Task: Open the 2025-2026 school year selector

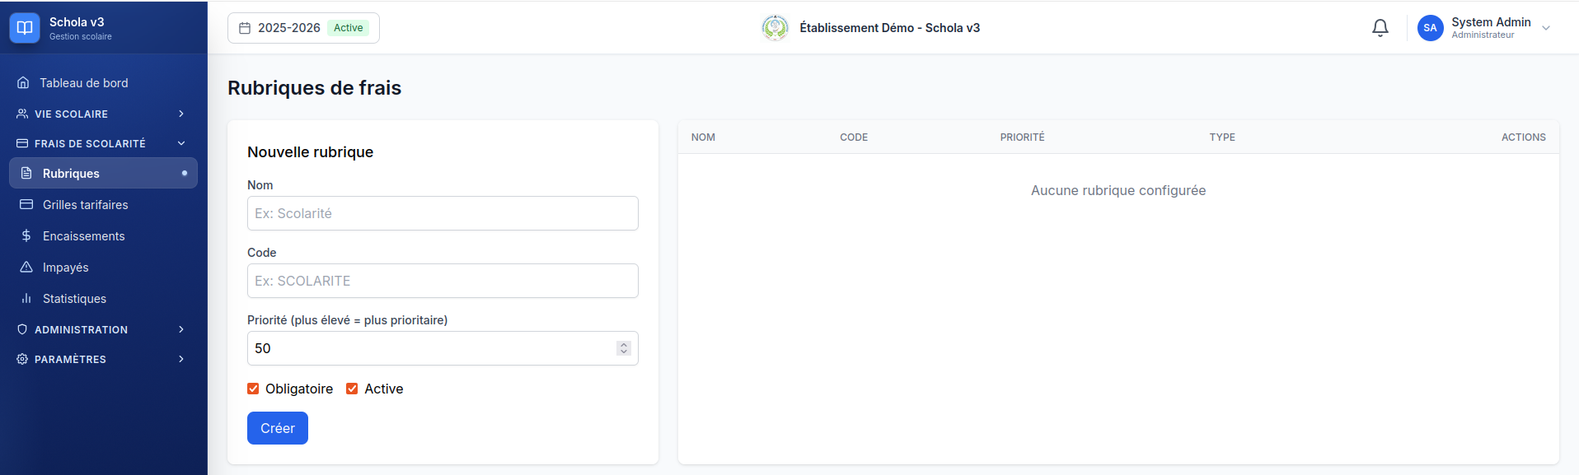Action: [303, 28]
